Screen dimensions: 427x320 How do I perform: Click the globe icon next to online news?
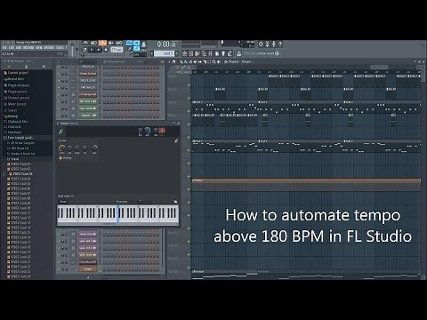(277, 53)
